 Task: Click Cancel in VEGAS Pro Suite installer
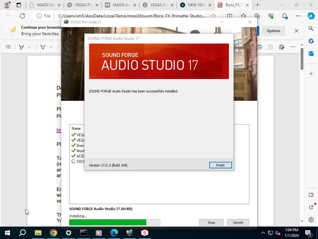pyautogui.click(x=238, y=222)
